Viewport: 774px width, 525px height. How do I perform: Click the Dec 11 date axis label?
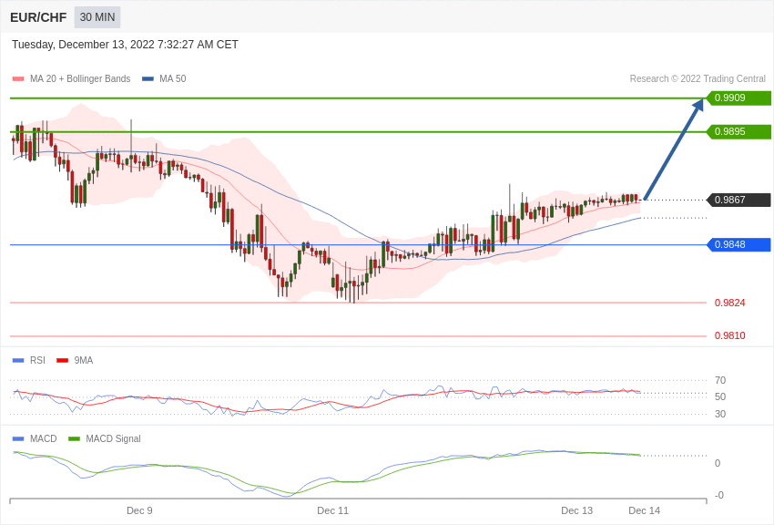[x=332, y=510]
